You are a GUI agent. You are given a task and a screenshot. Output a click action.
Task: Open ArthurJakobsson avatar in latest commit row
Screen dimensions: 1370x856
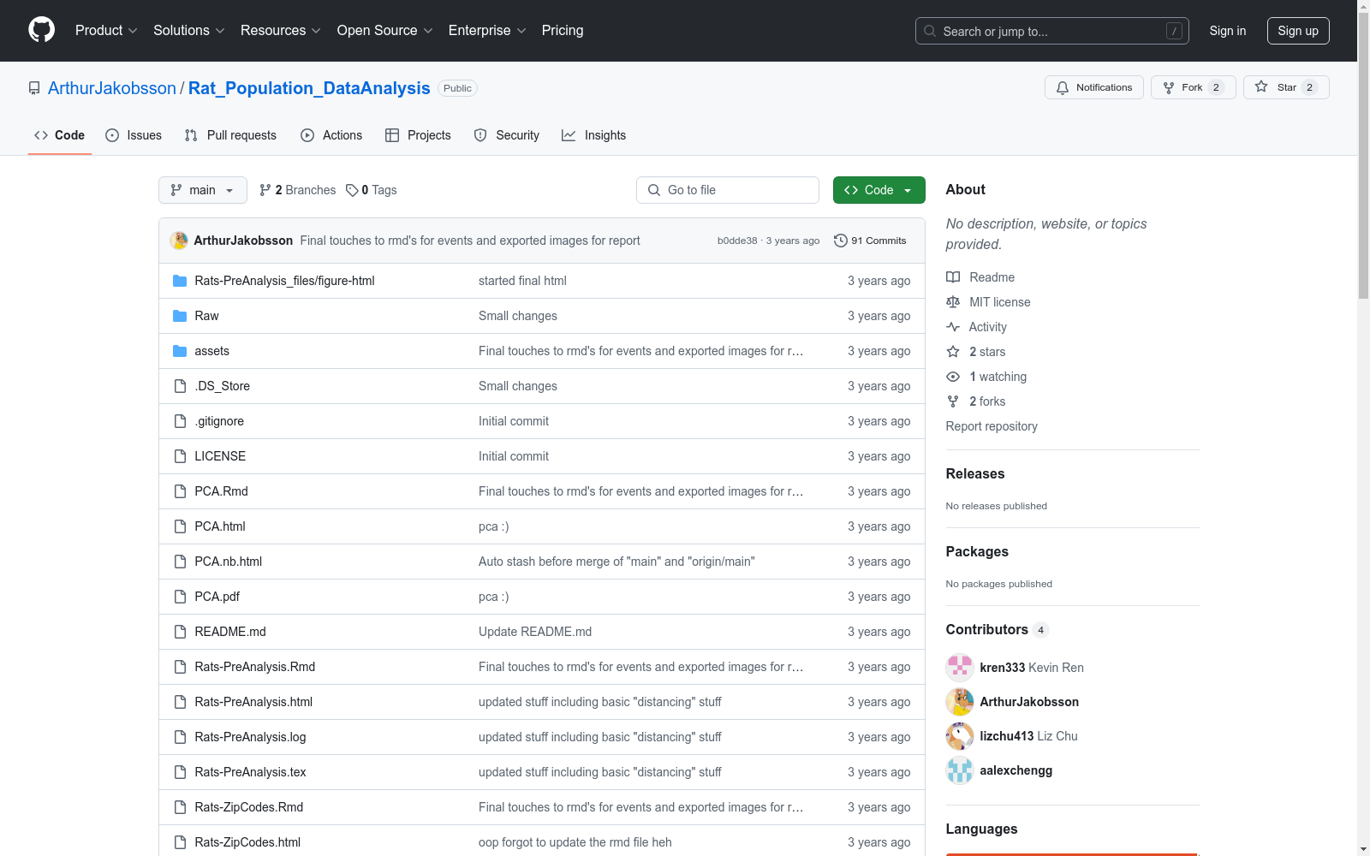click(x=179, y=241)
